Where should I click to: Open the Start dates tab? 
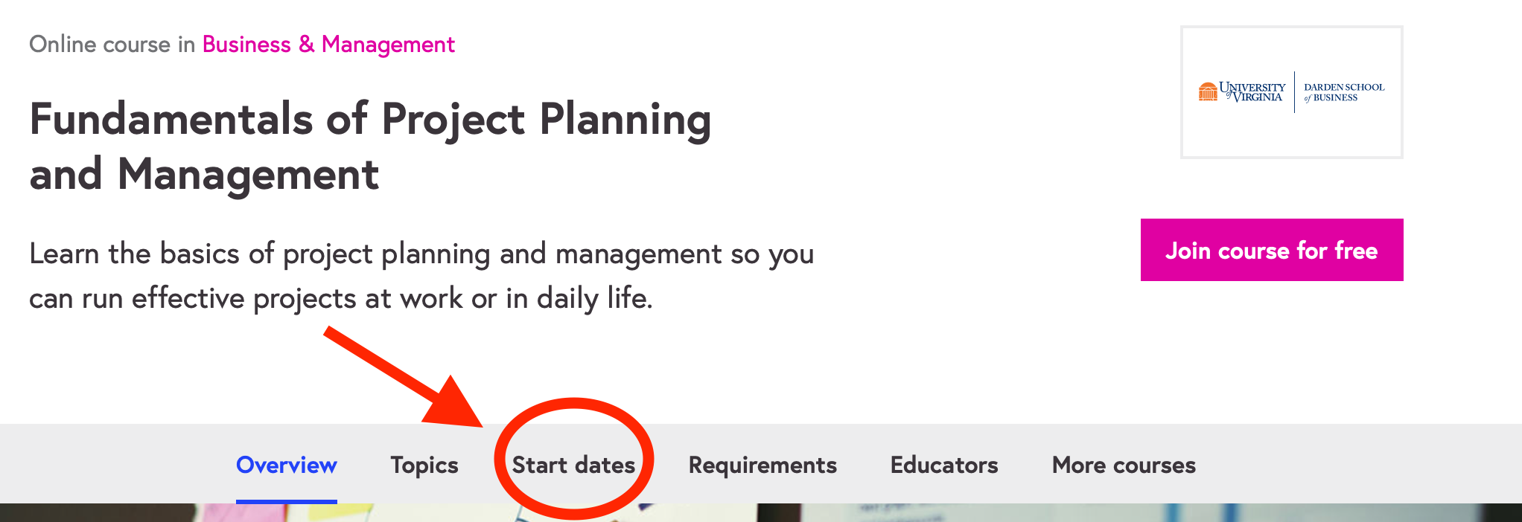(x=573, y=465)
